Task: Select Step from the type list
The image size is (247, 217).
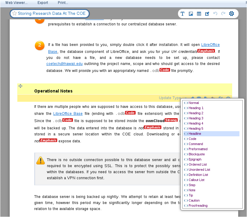Action: pyautogui.click(x=211, y=185)
